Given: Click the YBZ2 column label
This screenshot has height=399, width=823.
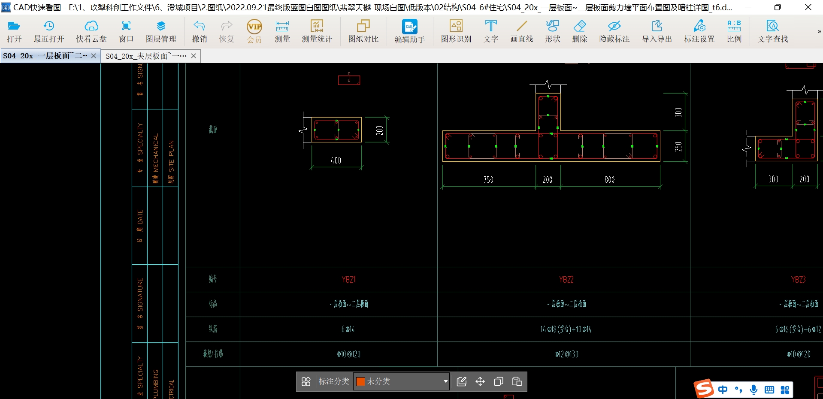Looking at the screenshot, I should [x=566, y=280].
